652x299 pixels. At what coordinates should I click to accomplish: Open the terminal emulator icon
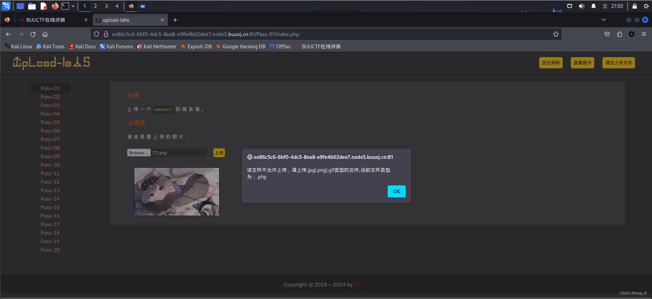[65, 6]
